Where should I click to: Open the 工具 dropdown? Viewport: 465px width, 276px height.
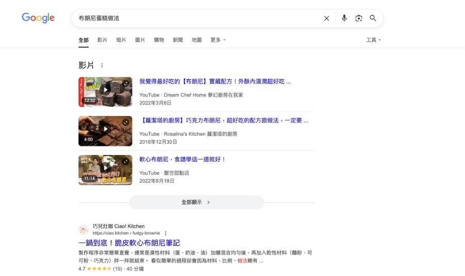[x=373, y=40]
